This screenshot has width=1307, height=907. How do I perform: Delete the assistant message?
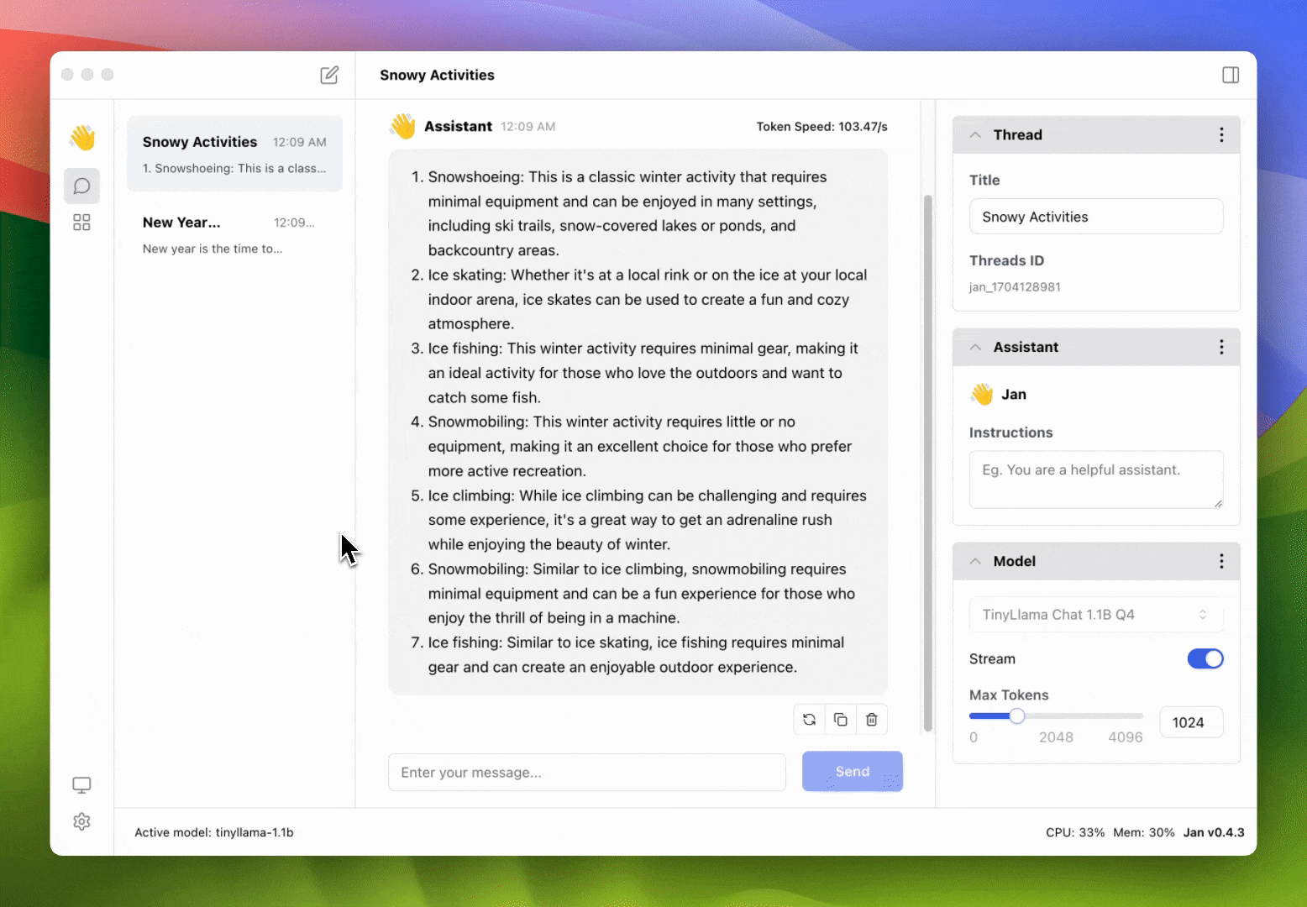coord(871,720)
